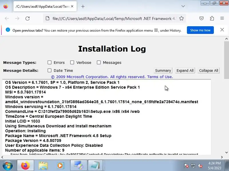Open Windows Explorer from taskbar
229x171 pixels.
pyautogui.click(x=43, y=166)
